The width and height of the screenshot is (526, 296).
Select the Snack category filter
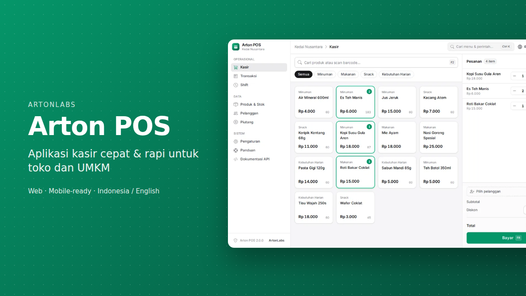tap(369, 74)
